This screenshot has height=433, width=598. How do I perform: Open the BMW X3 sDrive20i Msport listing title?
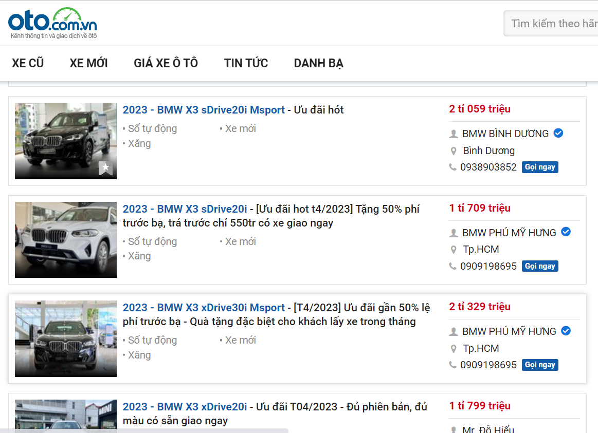(204, 110)
